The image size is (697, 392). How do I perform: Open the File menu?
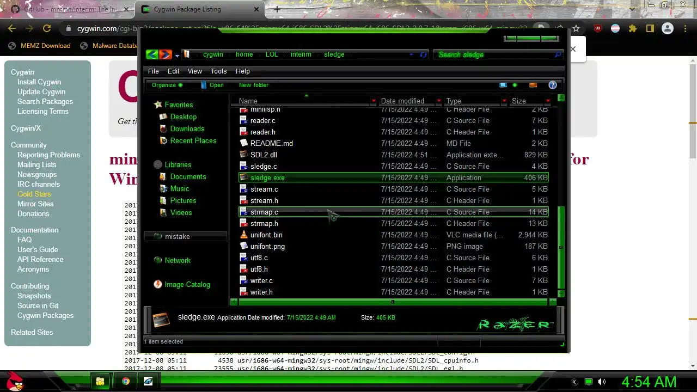pos(154,71)
